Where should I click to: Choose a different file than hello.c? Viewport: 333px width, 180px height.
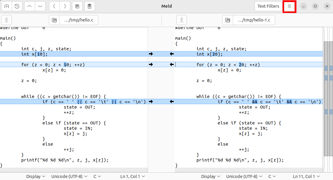pos(79,20)
